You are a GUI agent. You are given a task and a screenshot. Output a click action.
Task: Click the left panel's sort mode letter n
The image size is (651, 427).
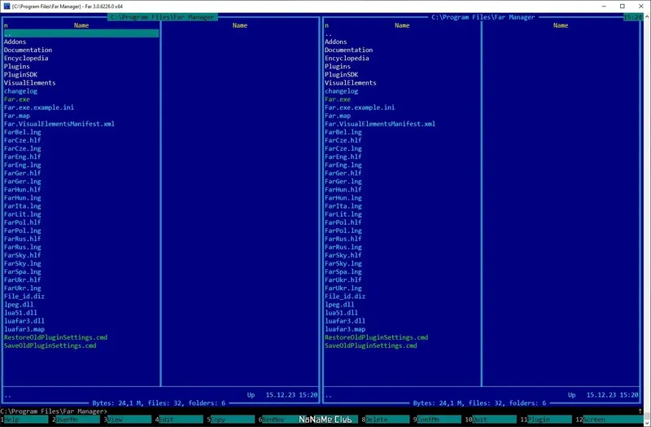pyautogui.click(x=6, y=25)
